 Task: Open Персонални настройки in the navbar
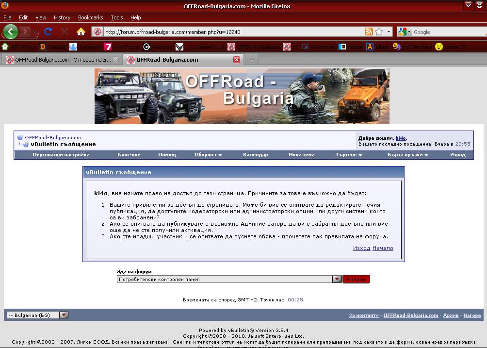tap(61, 155)
